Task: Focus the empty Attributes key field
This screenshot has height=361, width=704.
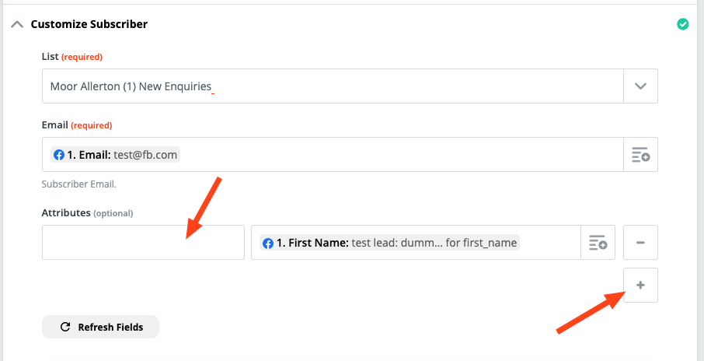Action: click(x=143, y=243)
